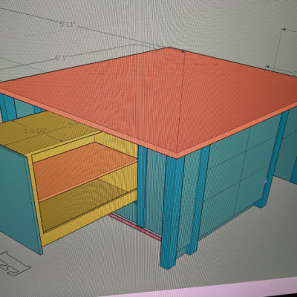Select the 1' 8 1/2" dimension text

[x=36, y=131]
